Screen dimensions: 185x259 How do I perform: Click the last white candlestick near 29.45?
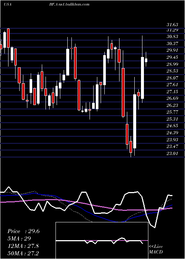point(146,60)
